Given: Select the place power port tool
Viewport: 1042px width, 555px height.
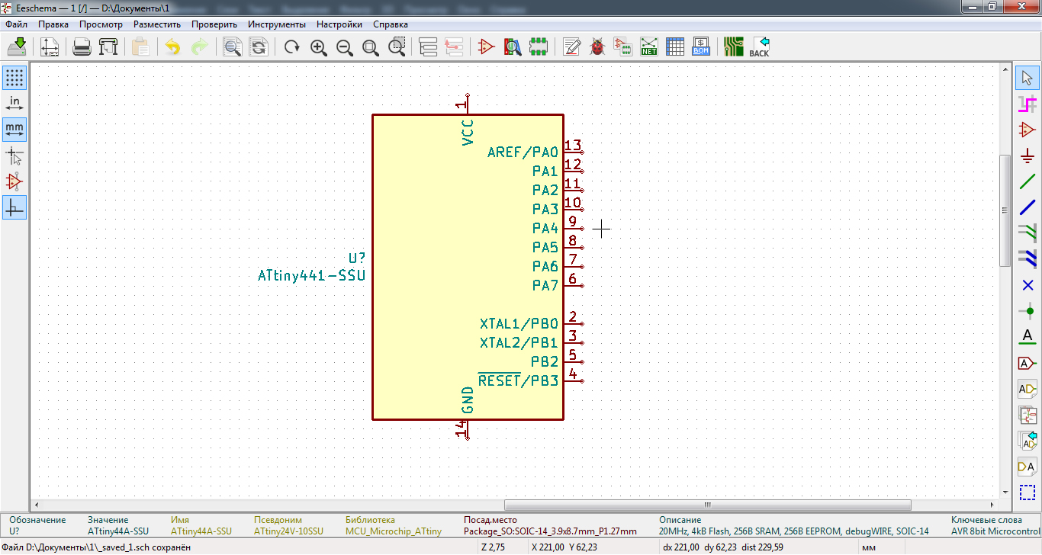Looking at the screenshot, I should pyautogui.click(x=1027, y=156).
